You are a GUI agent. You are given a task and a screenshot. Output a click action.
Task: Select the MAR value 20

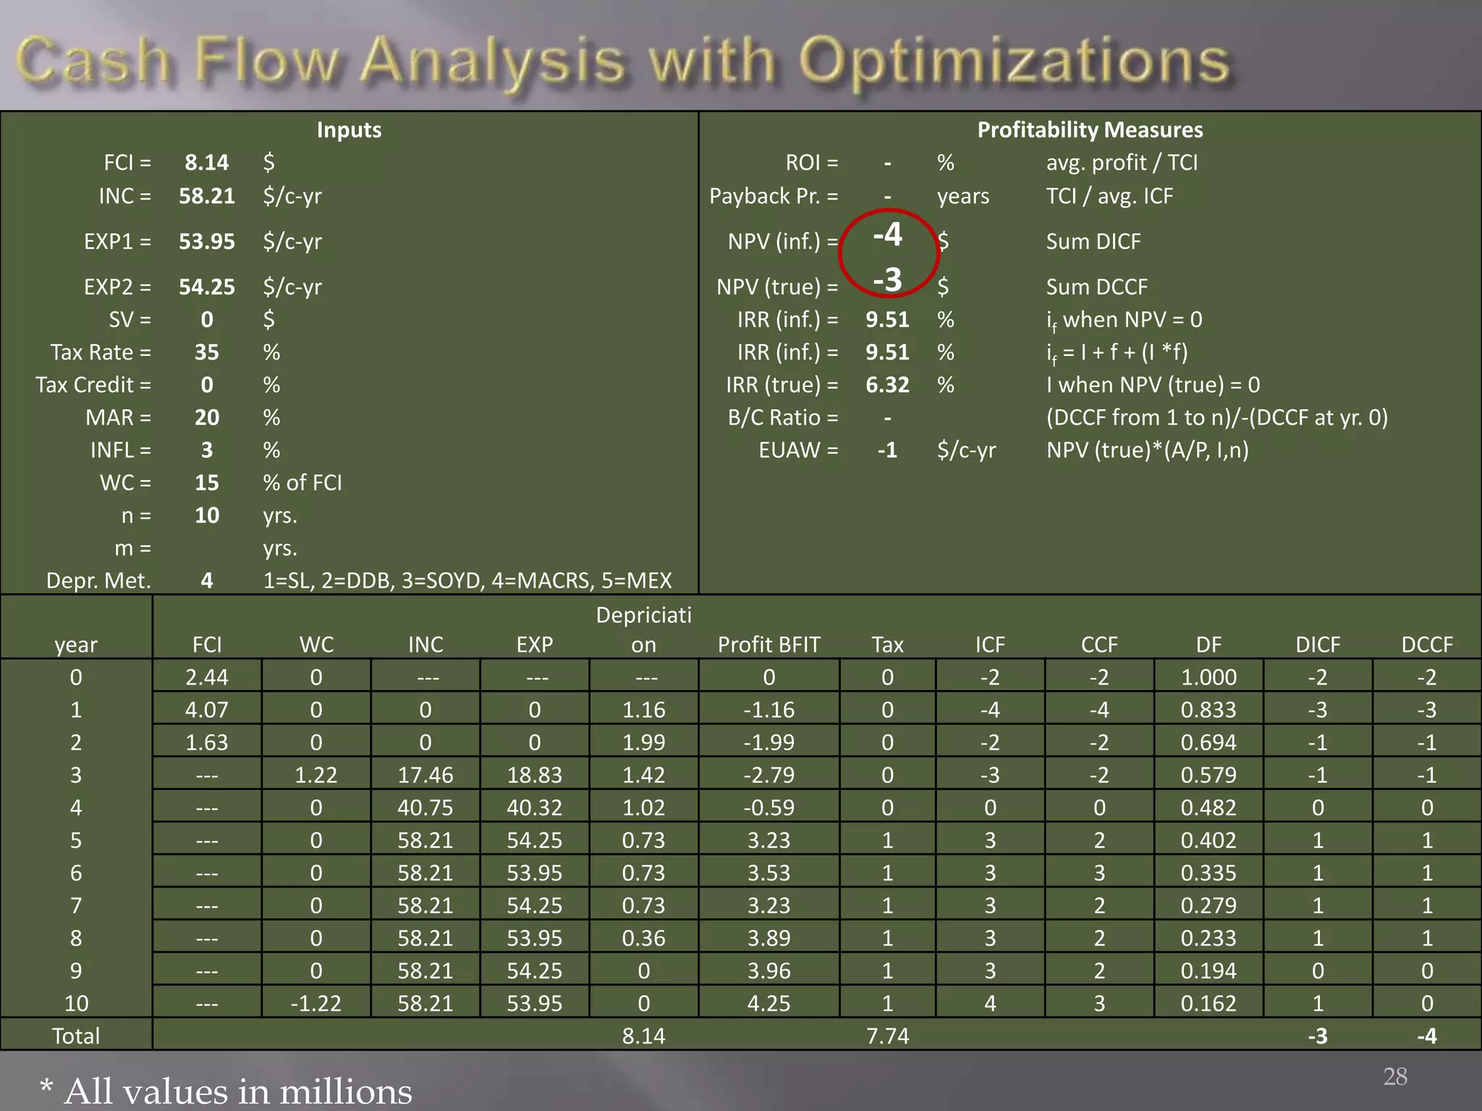206,417
